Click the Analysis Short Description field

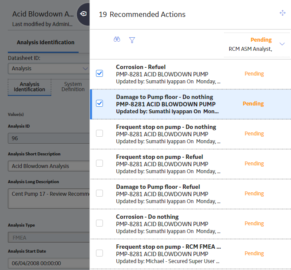[x=49, y=166]
